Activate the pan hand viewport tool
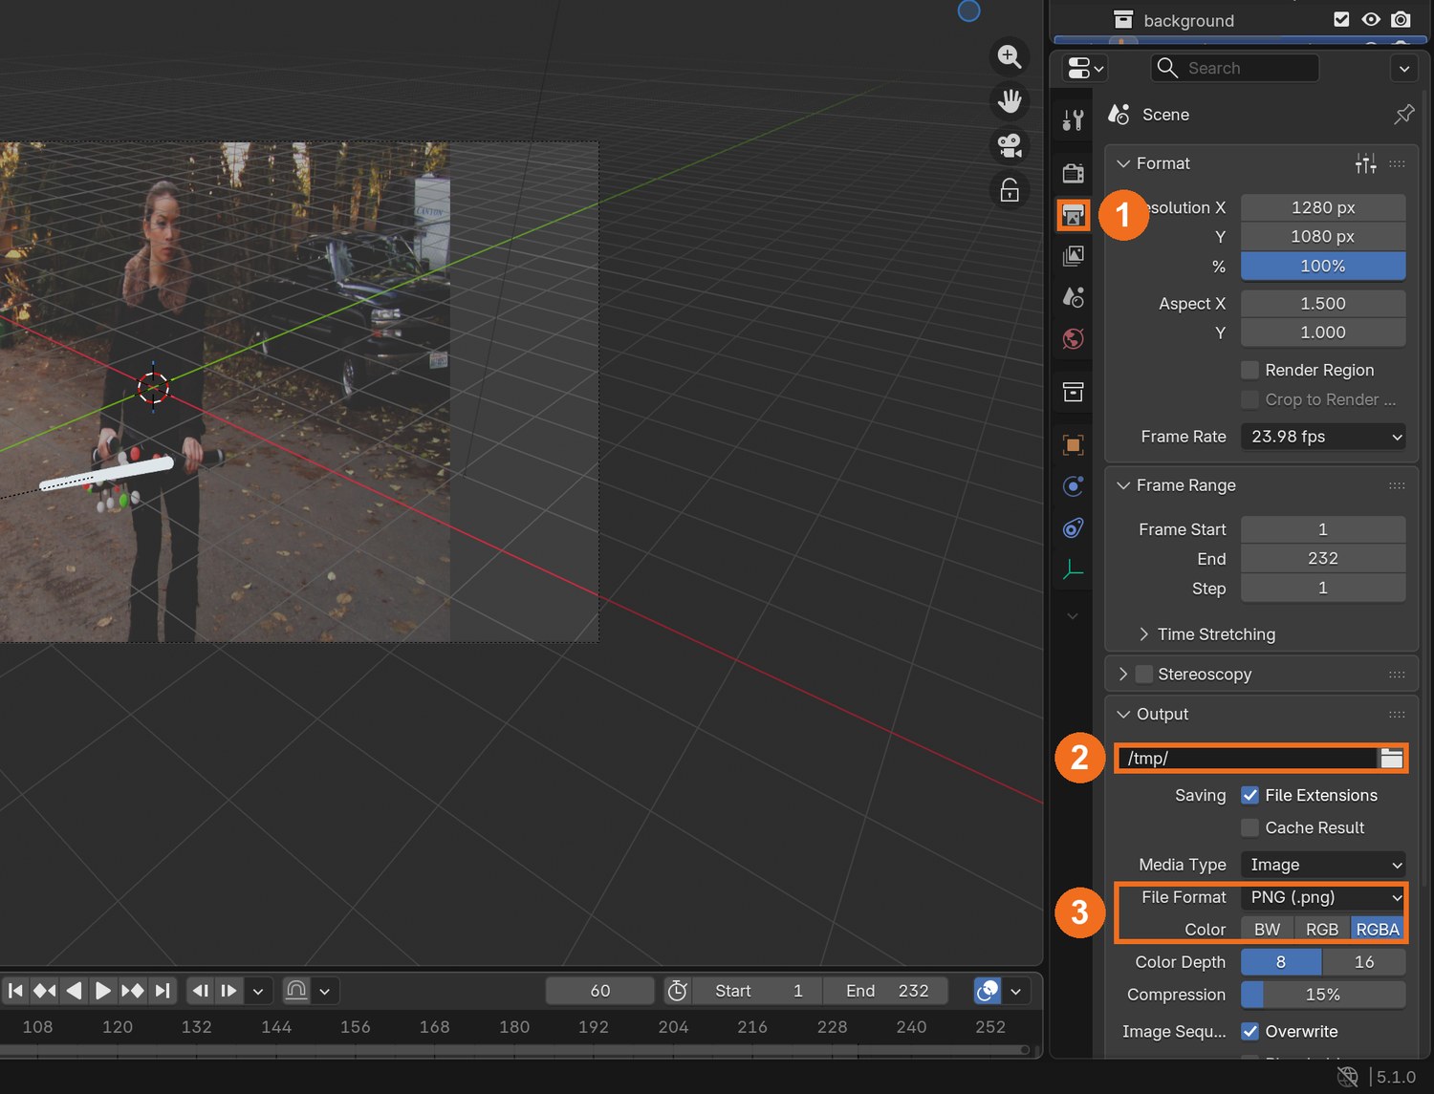This screenshot has width=1434, height=1094. (x=1010, y=100)
